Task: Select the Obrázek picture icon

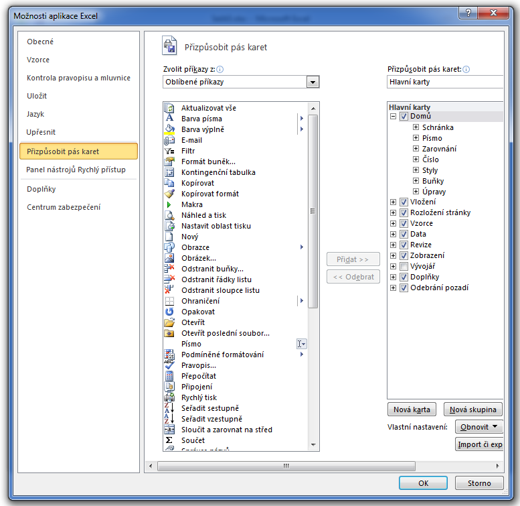Action: coord(169,258)
